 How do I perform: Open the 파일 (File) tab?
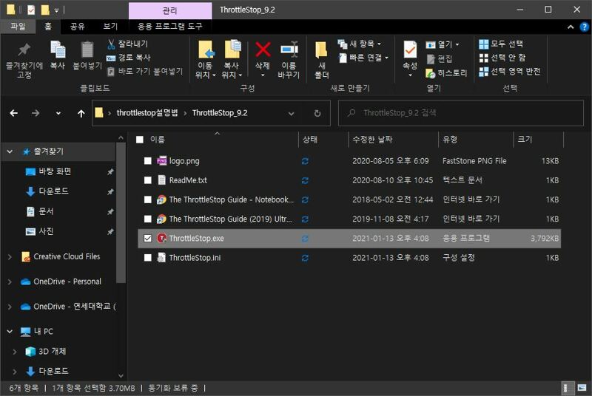tap(18, 27)
